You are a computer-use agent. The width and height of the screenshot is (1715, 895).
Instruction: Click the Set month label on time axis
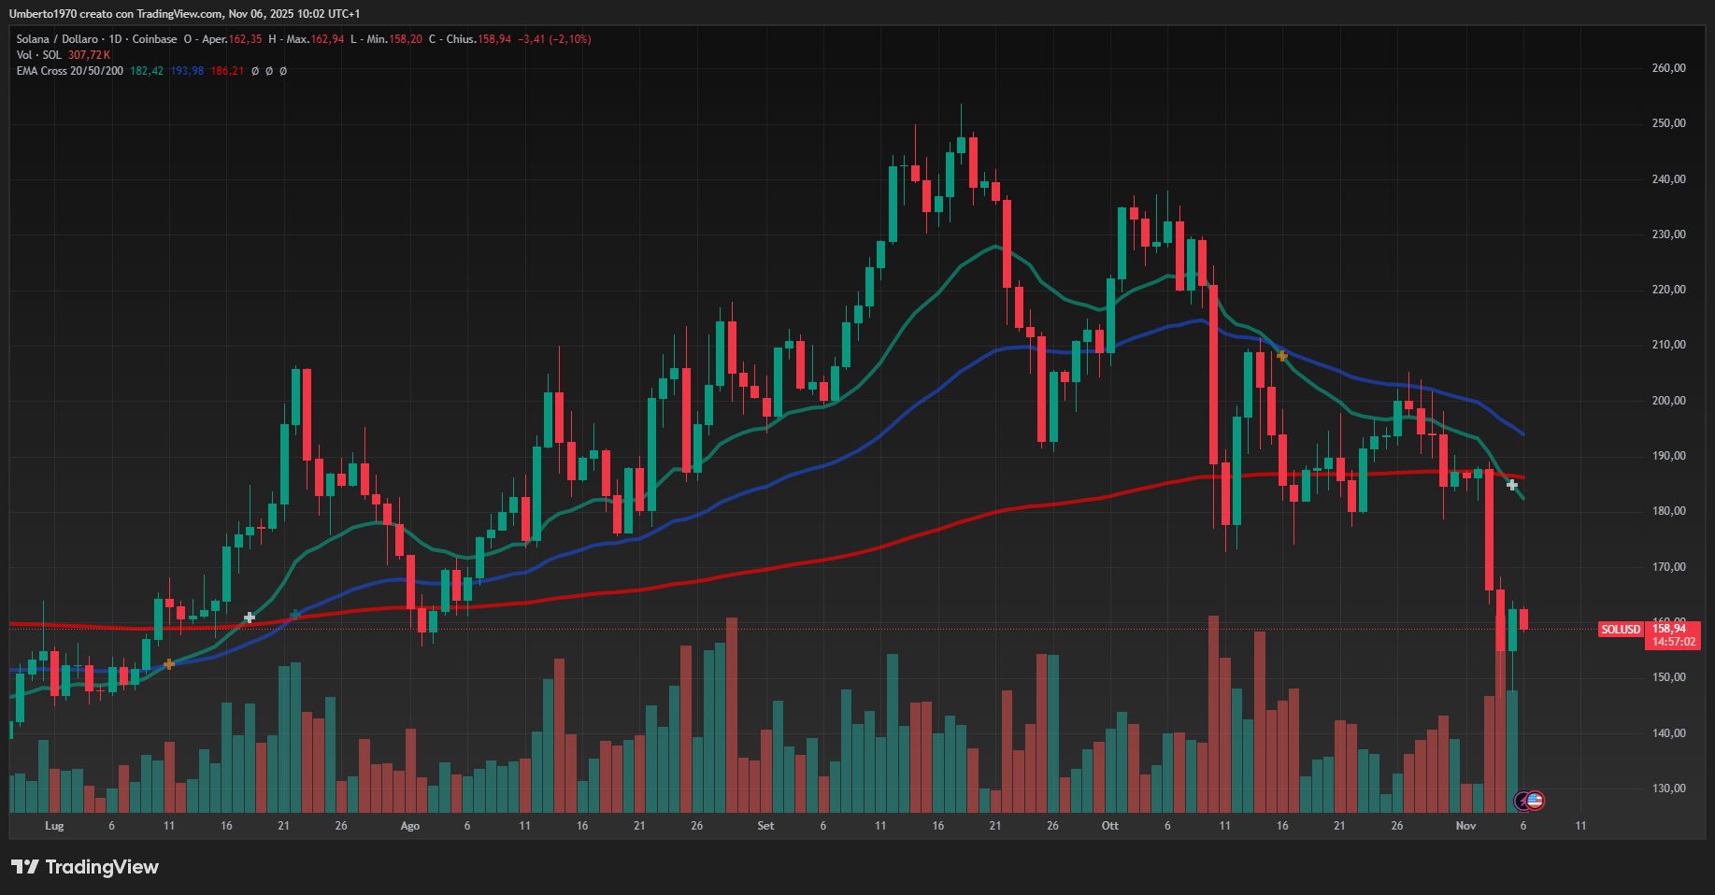pos(765,826)
